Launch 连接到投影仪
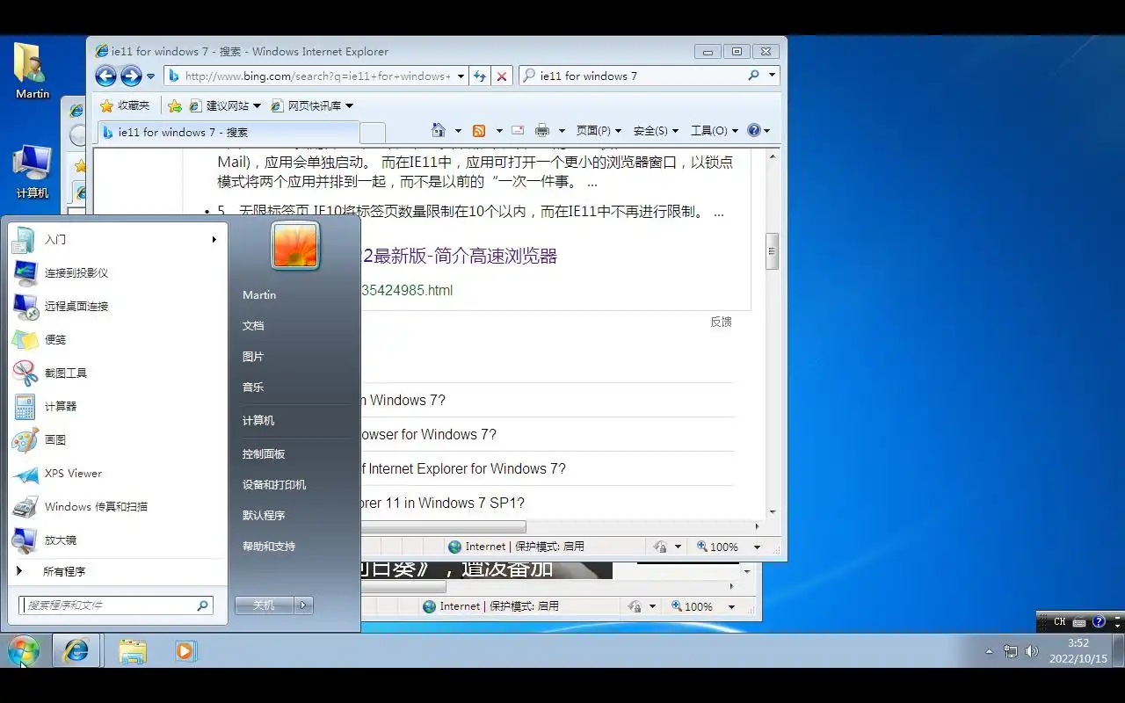Screen dimensions: 1125x703 point(116,272)
